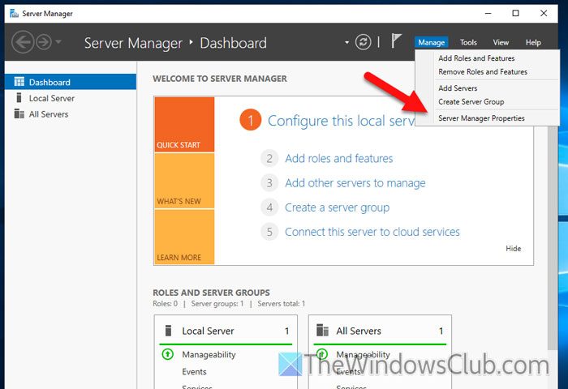Click the Local Server tile header

point(226,331)
